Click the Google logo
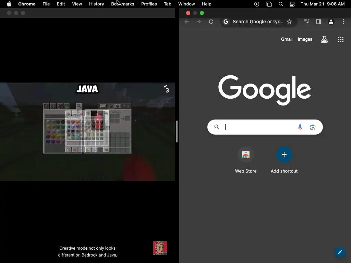This screenshot has height=263, width=351. pyautogui.click(x=265, y=90)
